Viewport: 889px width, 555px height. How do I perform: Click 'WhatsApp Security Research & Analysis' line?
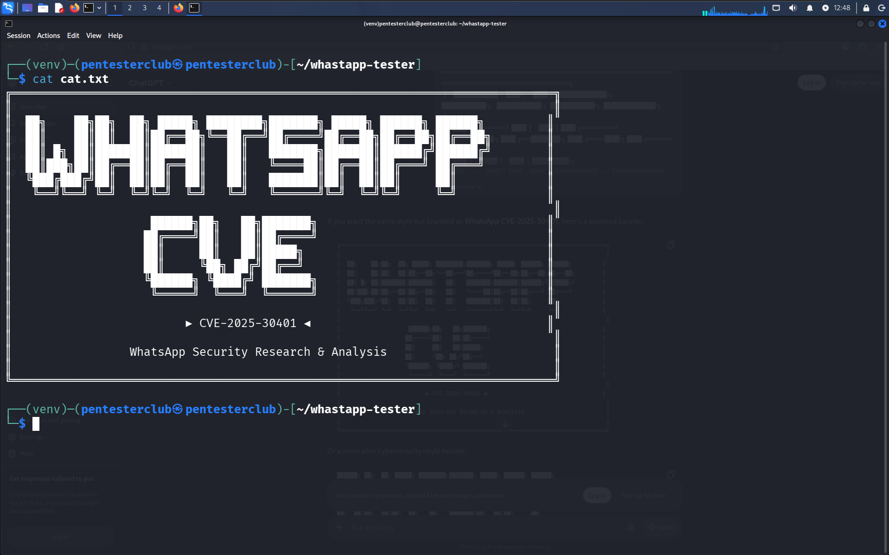point(258,352)
